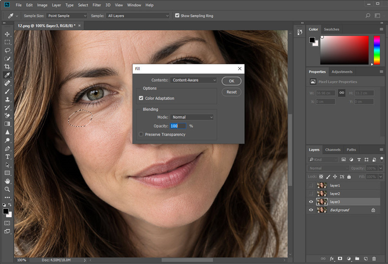Select the Hand tool
Screen dimensions: 388x264
coord(7,181)
